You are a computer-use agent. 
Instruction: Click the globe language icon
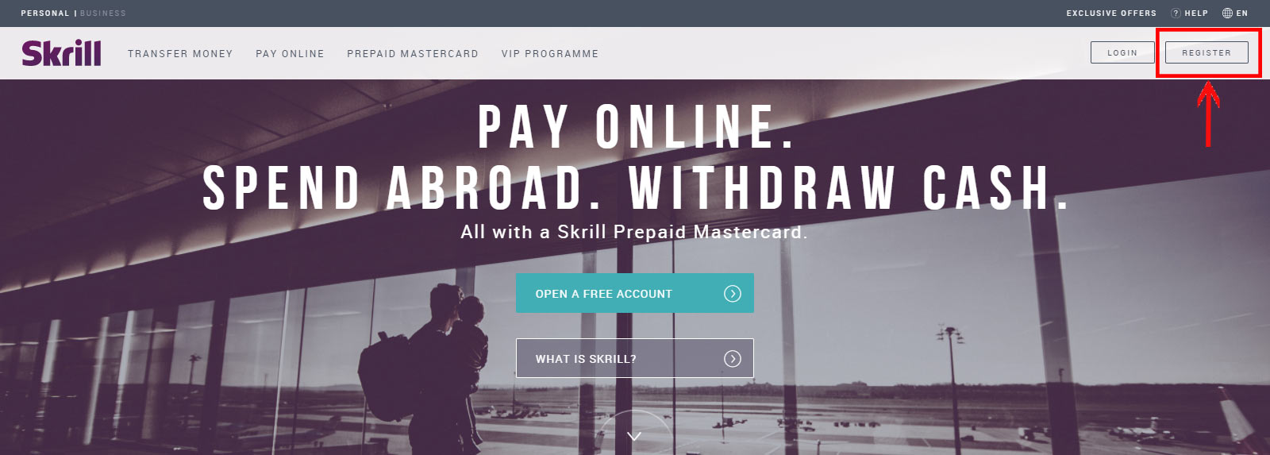[x=1227, y=13]
